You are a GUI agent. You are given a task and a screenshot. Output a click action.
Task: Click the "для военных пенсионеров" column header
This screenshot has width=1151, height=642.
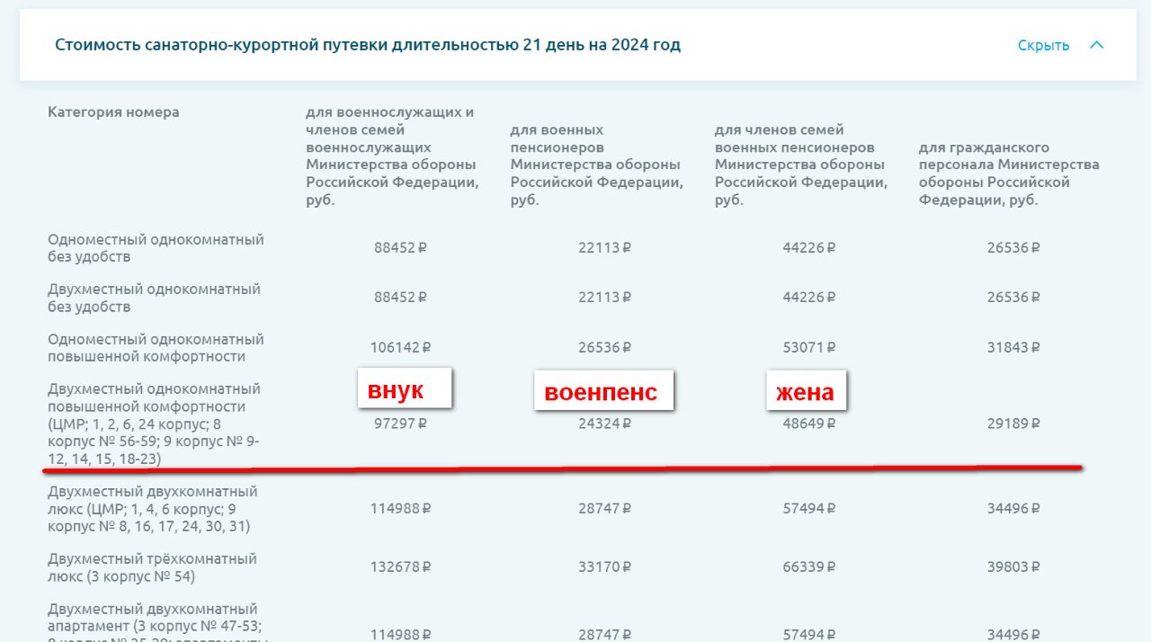coord(594,165)
